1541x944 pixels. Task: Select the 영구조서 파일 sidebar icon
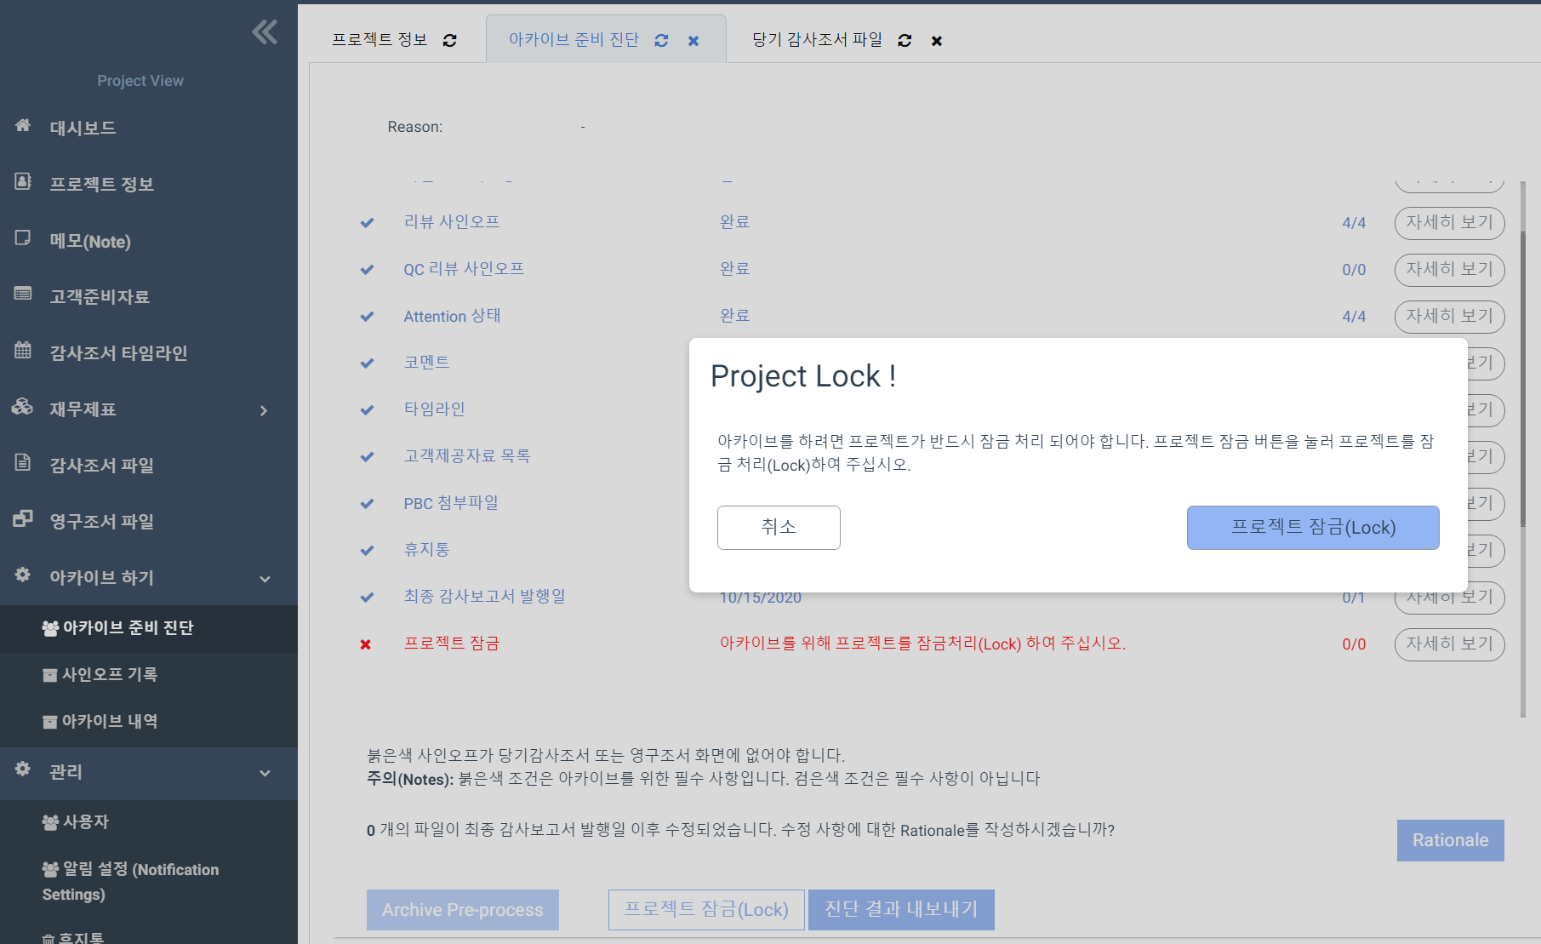coord(21,520)
